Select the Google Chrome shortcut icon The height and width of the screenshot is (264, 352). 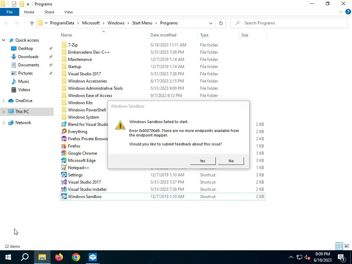click(64, 153)
